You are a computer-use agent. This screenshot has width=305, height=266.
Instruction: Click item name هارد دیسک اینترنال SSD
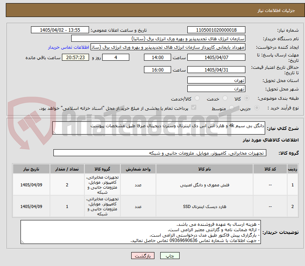click(x=204, y=206)
